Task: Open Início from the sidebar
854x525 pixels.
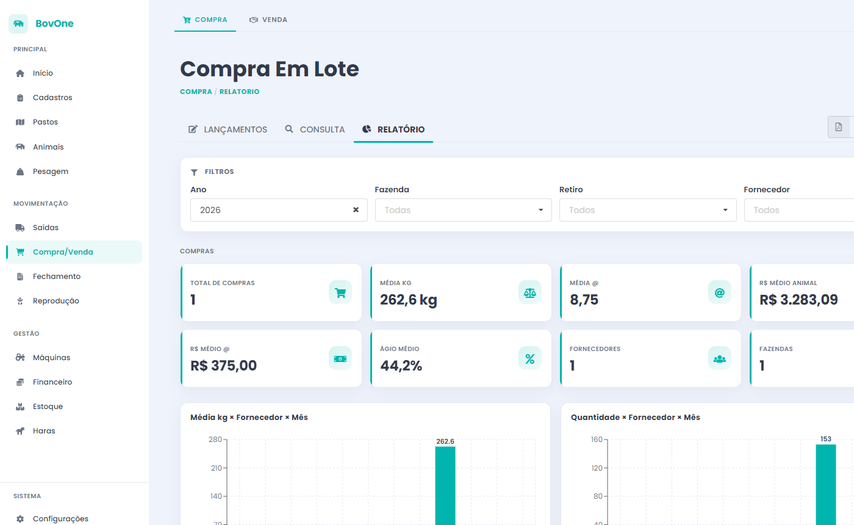Action: [x=74, y=73]
